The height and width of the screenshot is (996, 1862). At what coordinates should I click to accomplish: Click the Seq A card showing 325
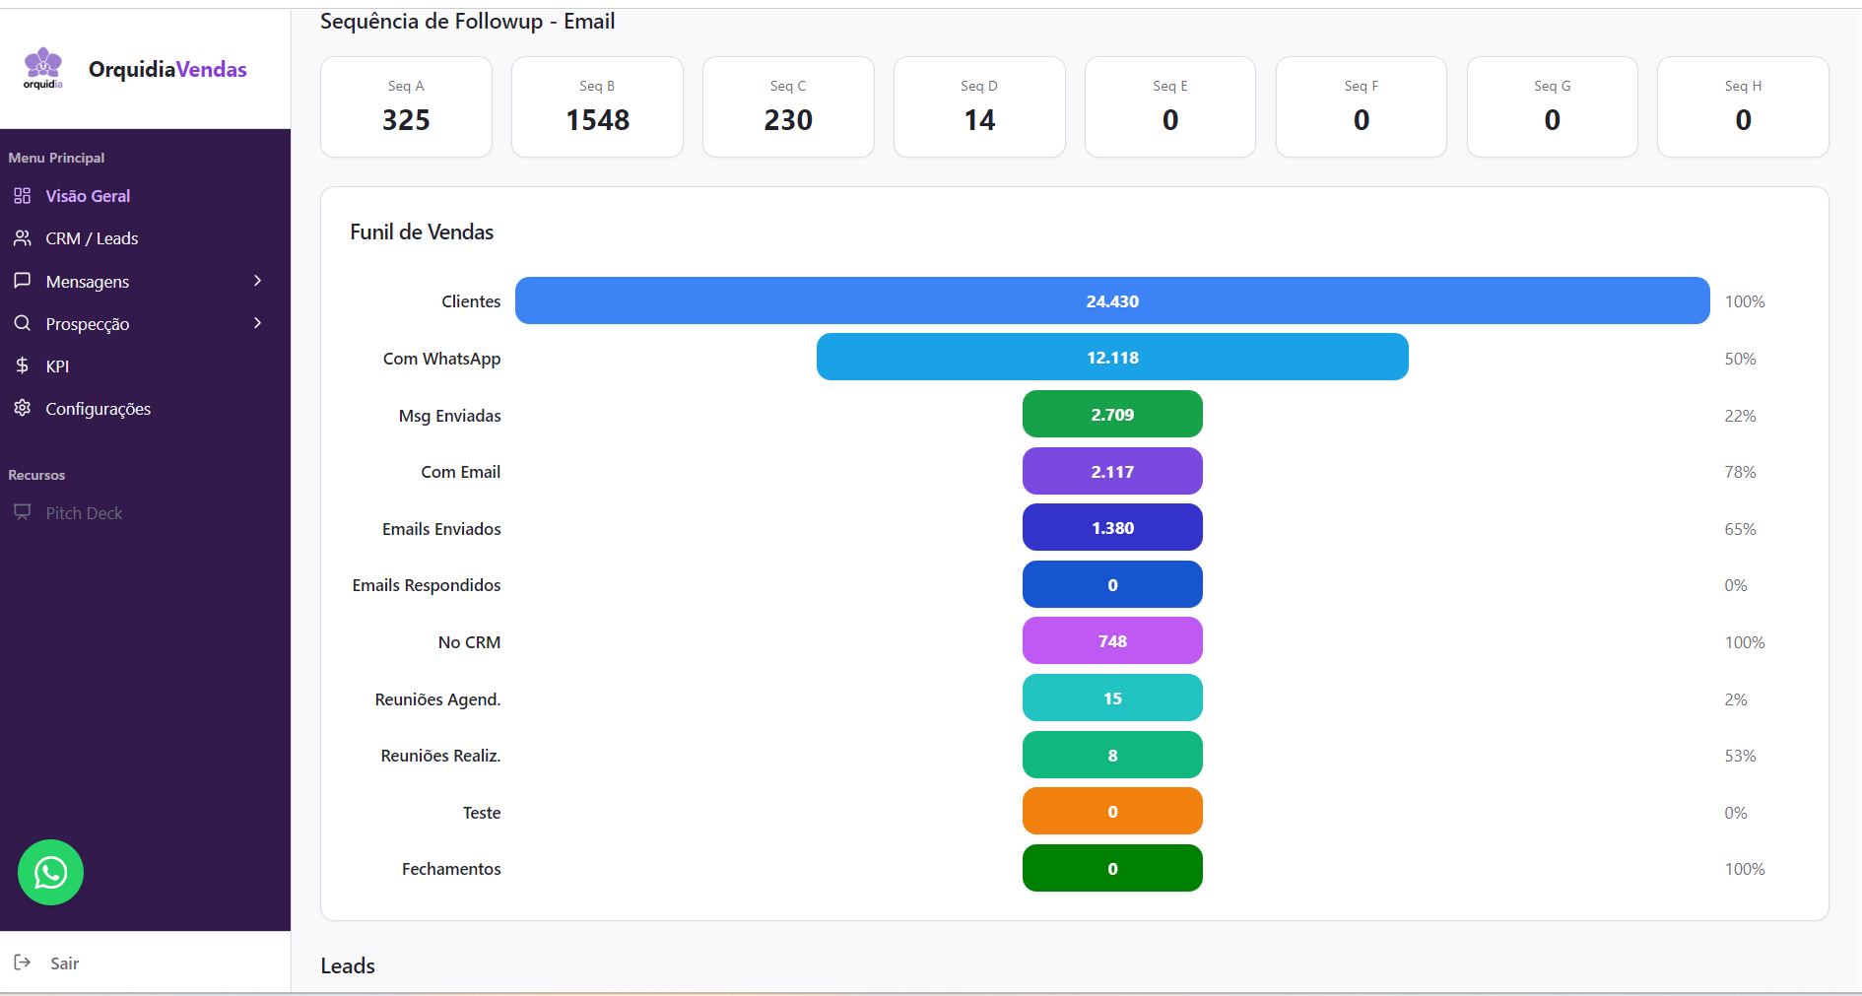point(406,106)
